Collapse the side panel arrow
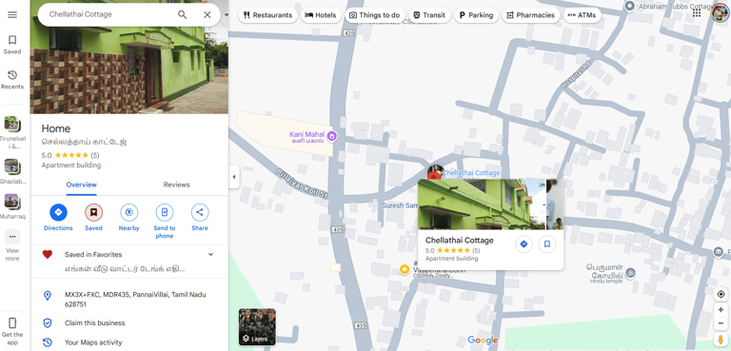The height and width of the screenshot is (351, 731). click(234, 177)
